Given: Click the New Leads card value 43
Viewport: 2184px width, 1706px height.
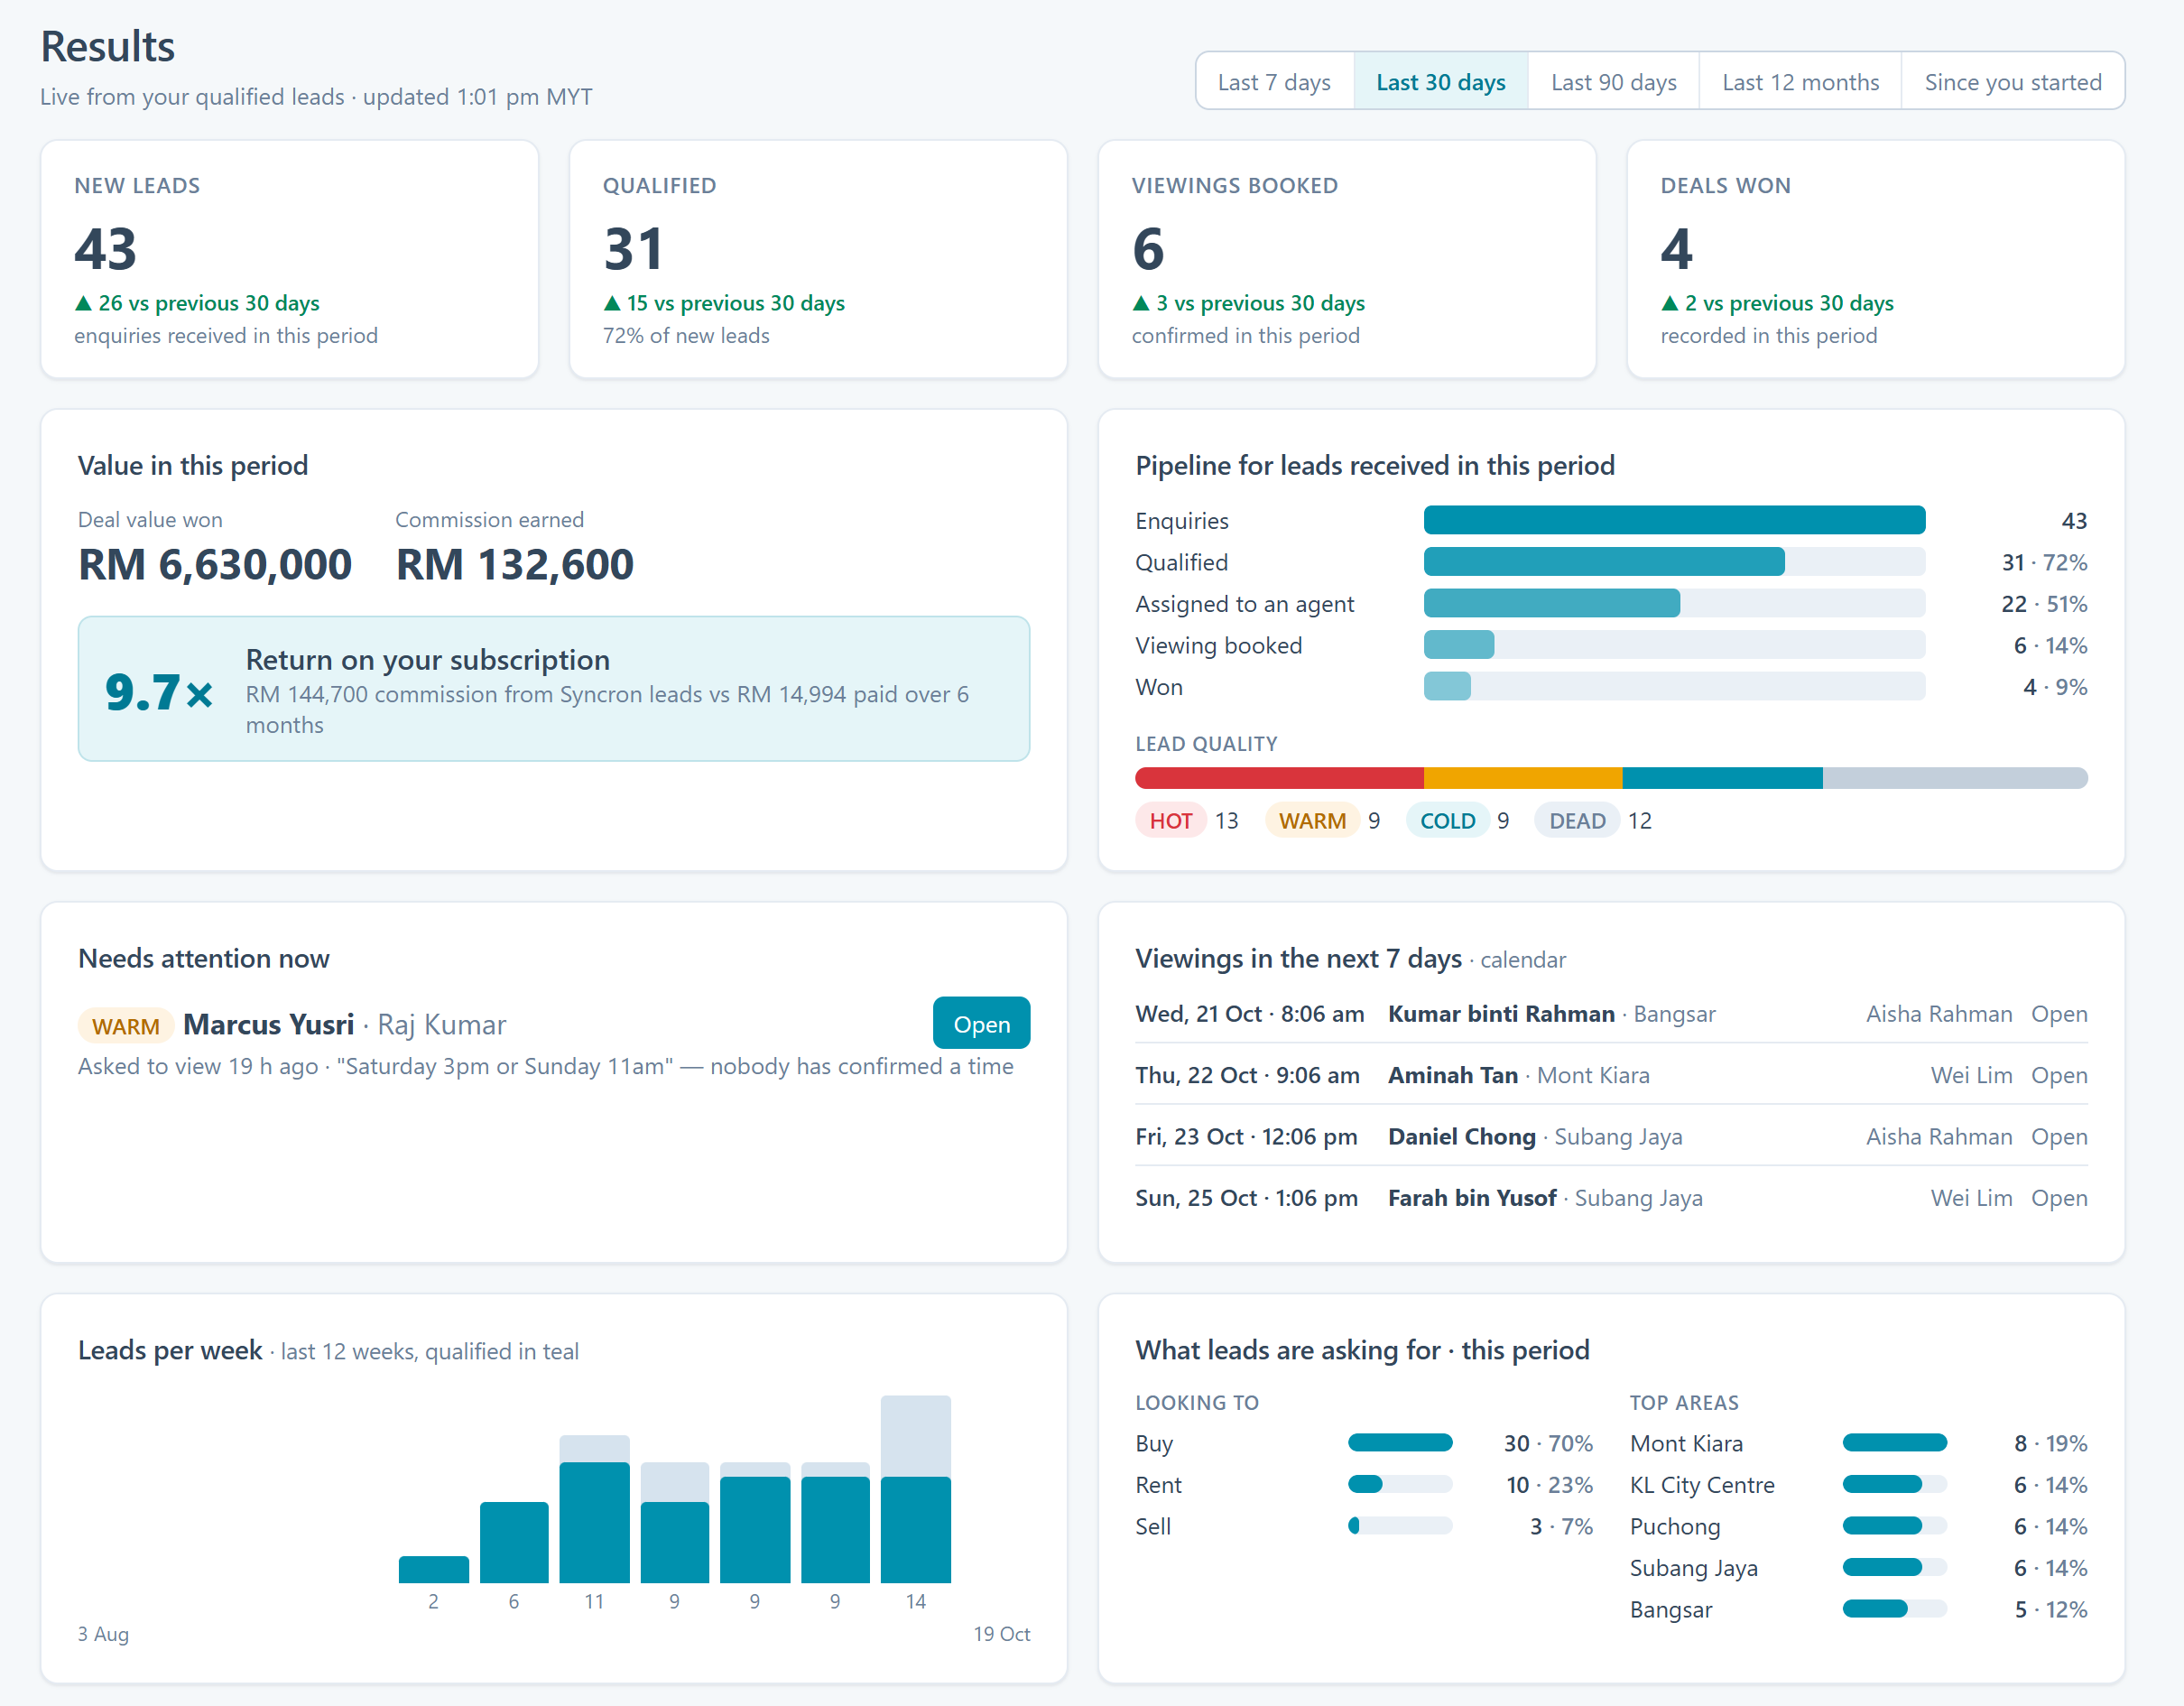Looking at the screenshot, I should point(105,249).
